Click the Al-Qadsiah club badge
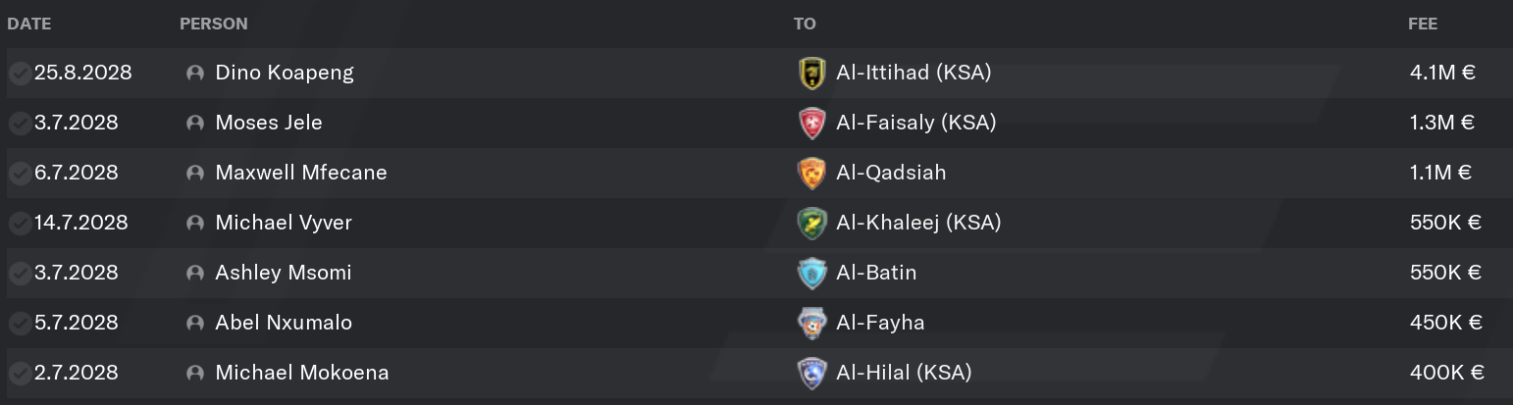The width and height of the screenshot is (1513, 405). (812, 174)
